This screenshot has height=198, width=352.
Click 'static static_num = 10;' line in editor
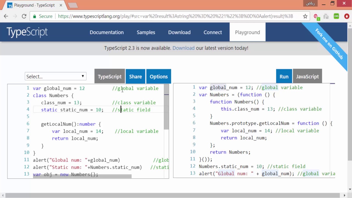tap(72, 110)
